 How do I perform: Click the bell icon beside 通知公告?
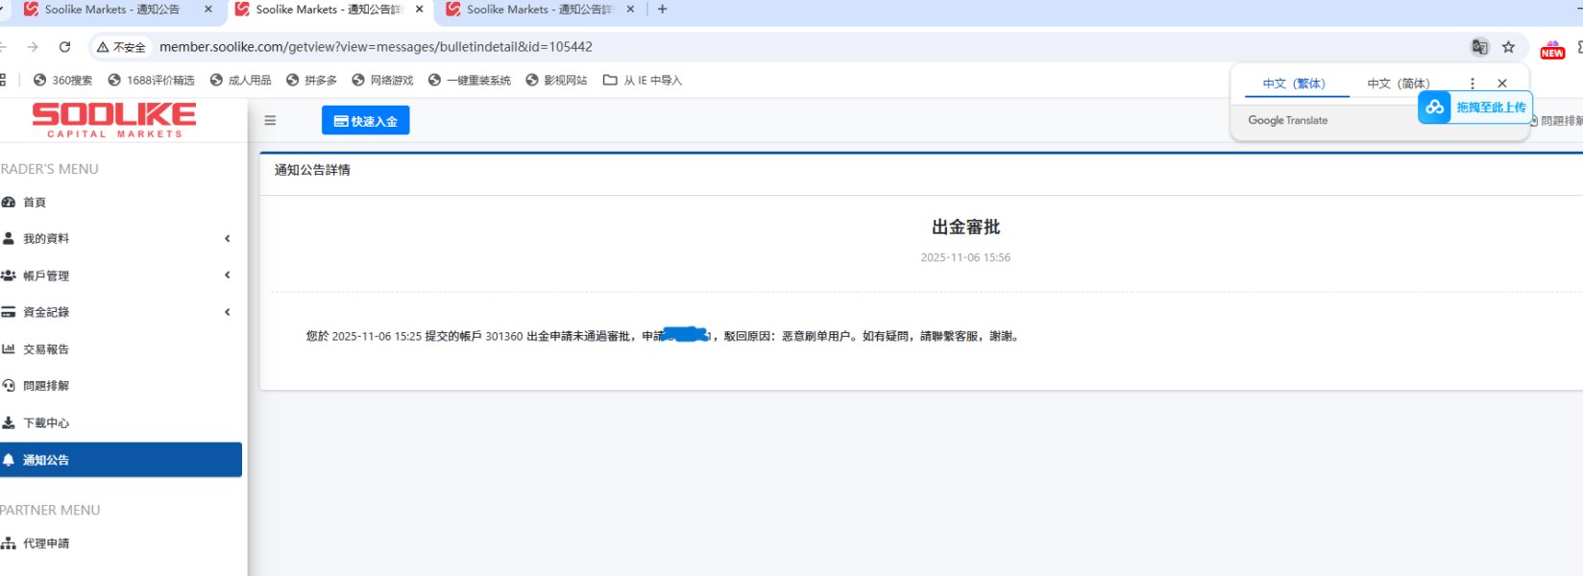coord(9,460)
